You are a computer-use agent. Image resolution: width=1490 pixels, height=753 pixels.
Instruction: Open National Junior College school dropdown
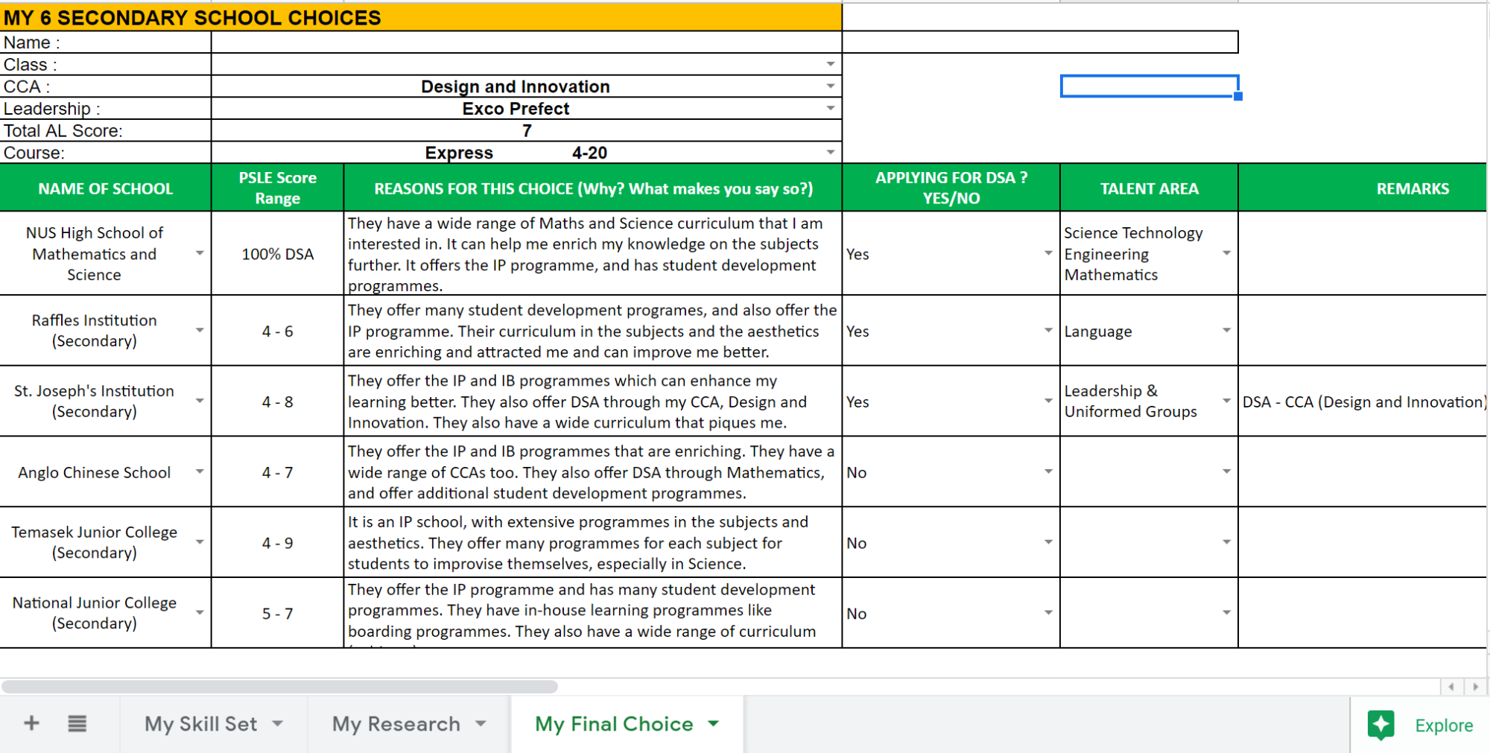[x=200, y=613]
